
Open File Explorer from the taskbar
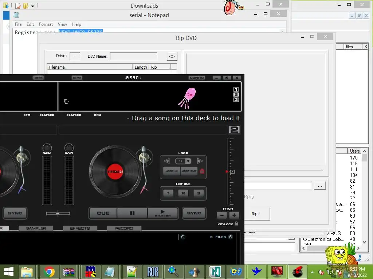click(27, 272)
